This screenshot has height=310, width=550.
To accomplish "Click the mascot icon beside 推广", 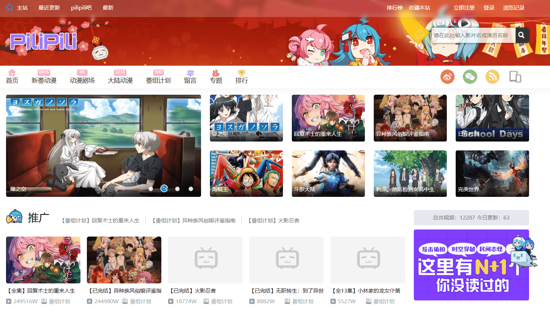I will point(15,217).
